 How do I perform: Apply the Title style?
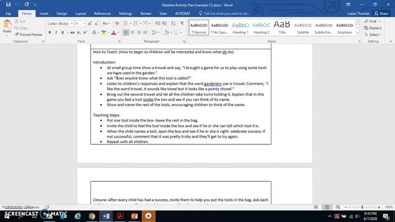[x=282, y=28]
